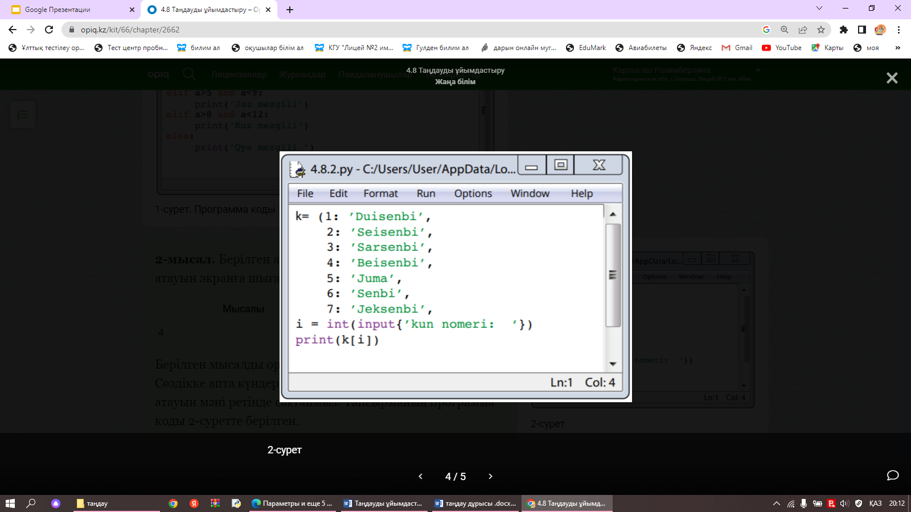Change the ҚАЗ input language

pos(876,503)
